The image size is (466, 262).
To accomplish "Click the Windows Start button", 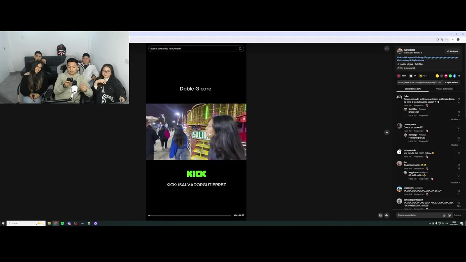I will [3, 223].
